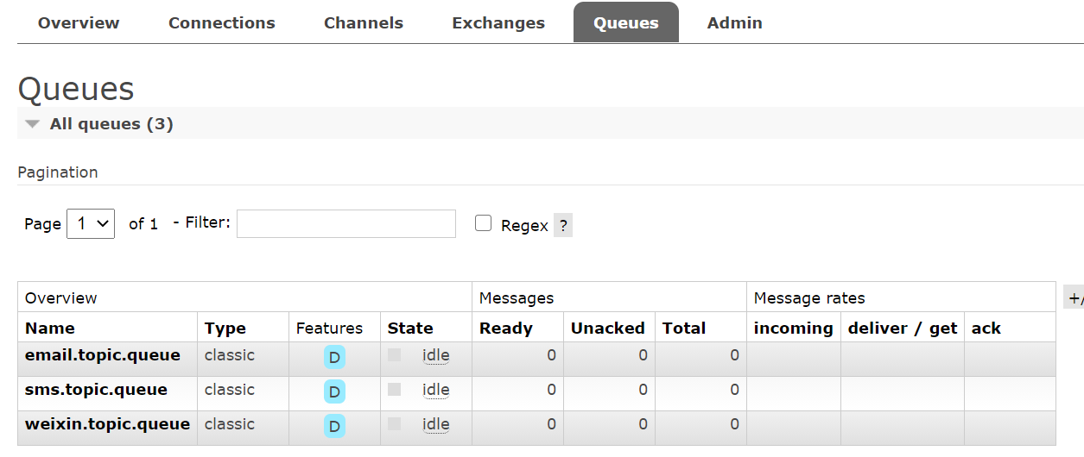The height and width of the screenshot is (457, 1084).
Task: Open the Admin tab
Action: coord(735,23)
